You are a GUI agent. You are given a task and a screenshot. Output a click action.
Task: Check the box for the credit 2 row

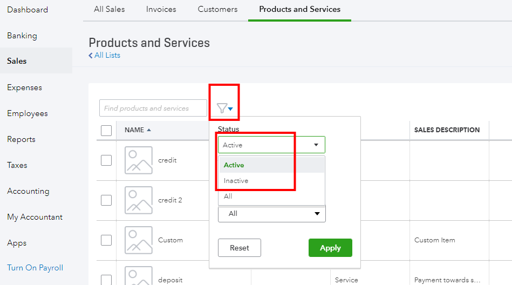click(x=106, y=200)
